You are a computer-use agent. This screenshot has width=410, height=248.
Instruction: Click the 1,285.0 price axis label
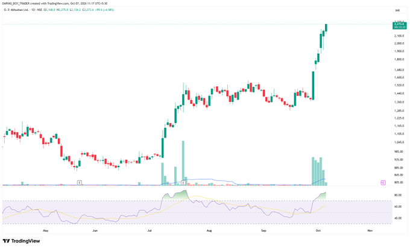pos(399,110)
